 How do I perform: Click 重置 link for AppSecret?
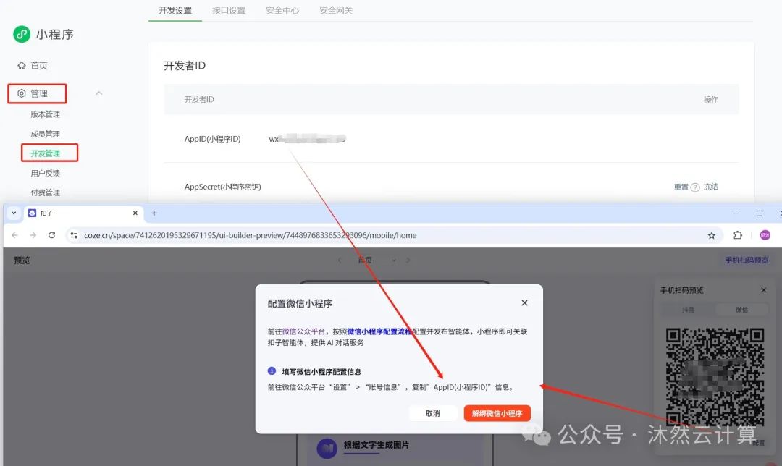(x=681, y=187)
